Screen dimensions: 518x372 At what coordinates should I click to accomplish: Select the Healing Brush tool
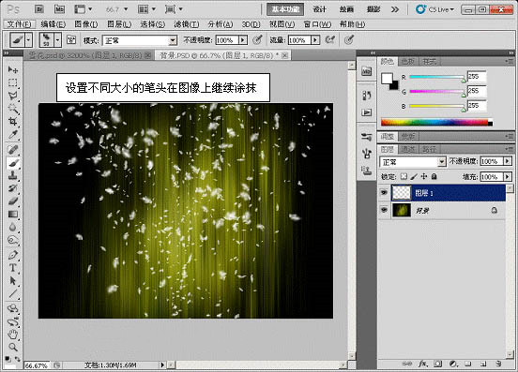[13, 149]
